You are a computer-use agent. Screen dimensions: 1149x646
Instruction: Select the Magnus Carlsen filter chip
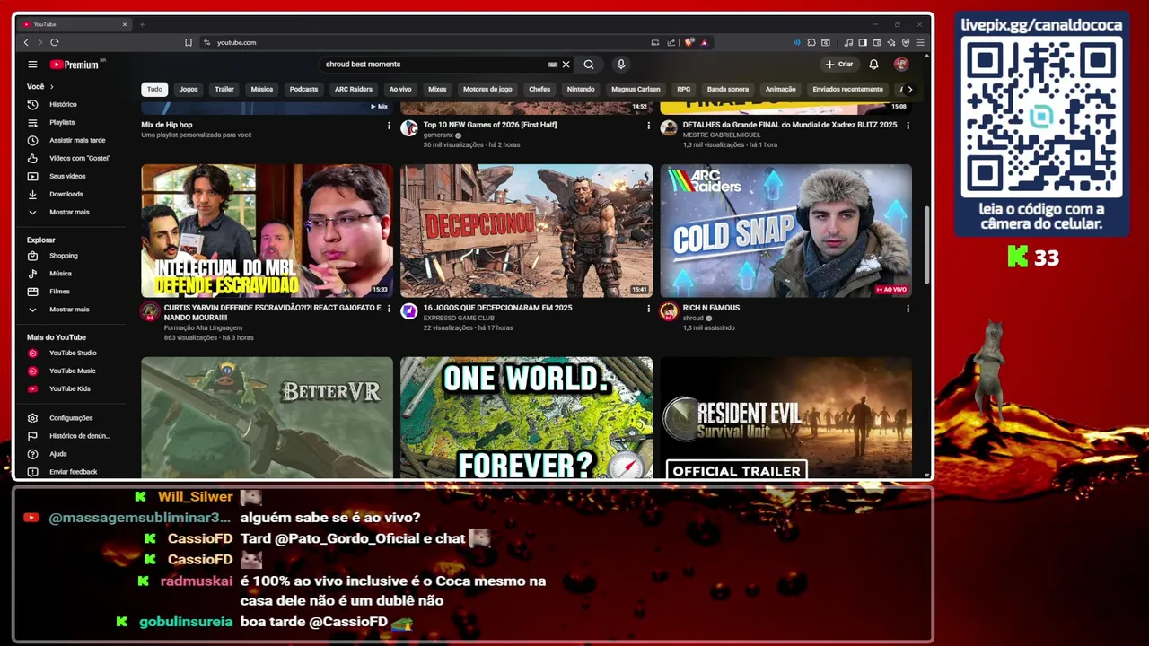point(636,90)
